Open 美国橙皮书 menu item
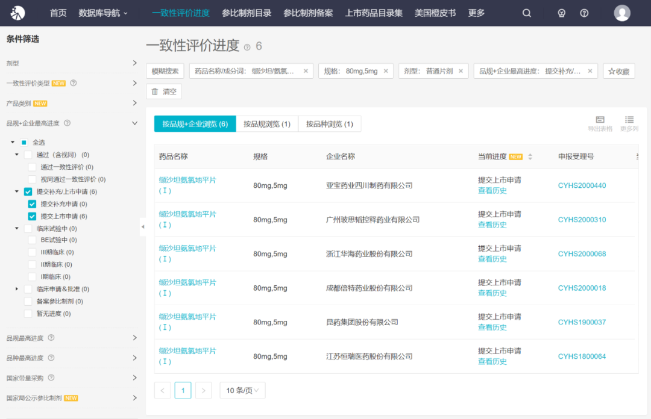This screenshot has height=419, width=651. click(435, 13)
